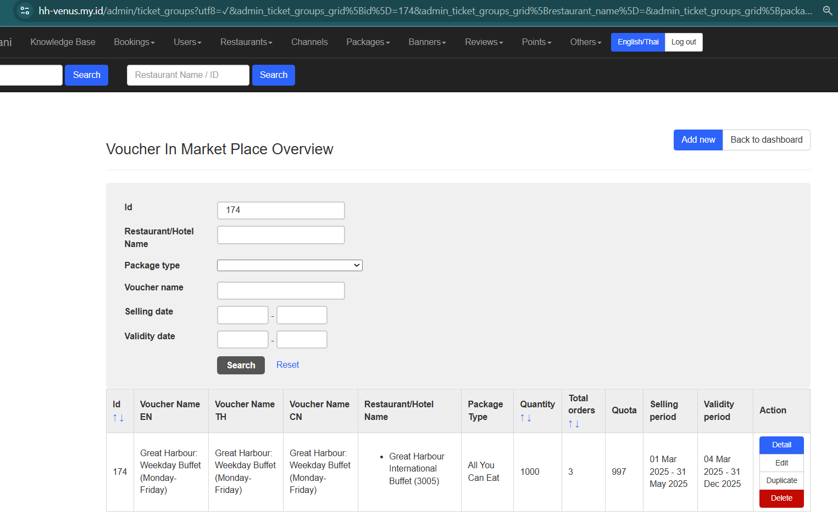This screenshot has height=516, width=838.
Task: Click the Reset filter link
Action: tap(287, 365)
